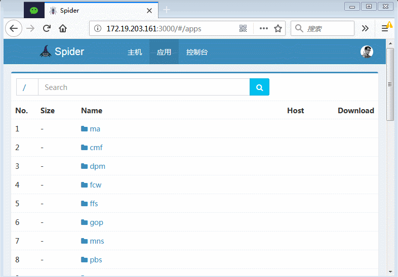Click the page vertical scrollbar thumb
The width and height of the screenshot is (398, 277).
[390, 84]
